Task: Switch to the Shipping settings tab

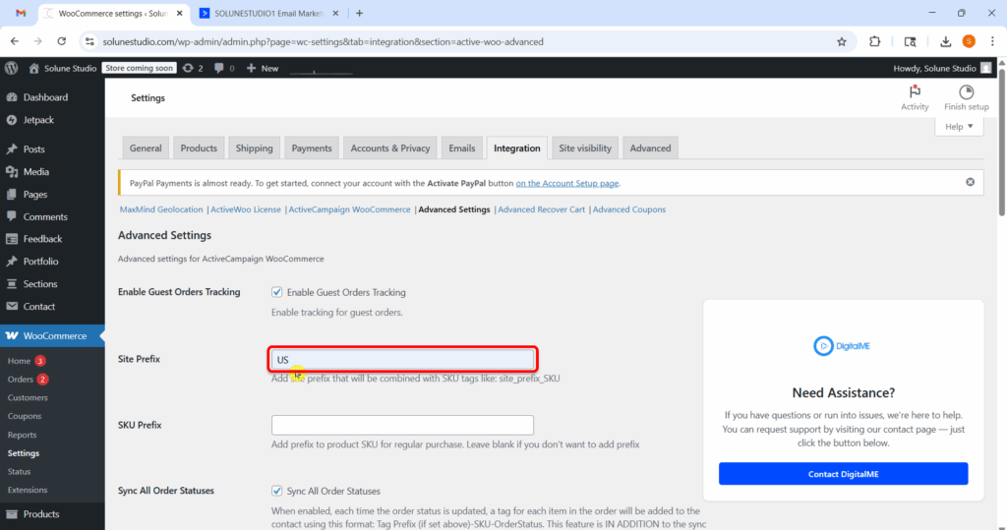Action: 254,147
